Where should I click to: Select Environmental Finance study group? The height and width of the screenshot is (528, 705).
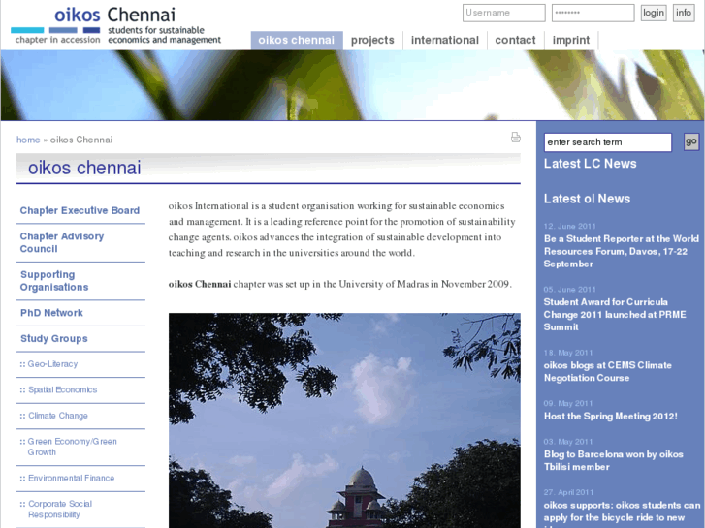71,479
